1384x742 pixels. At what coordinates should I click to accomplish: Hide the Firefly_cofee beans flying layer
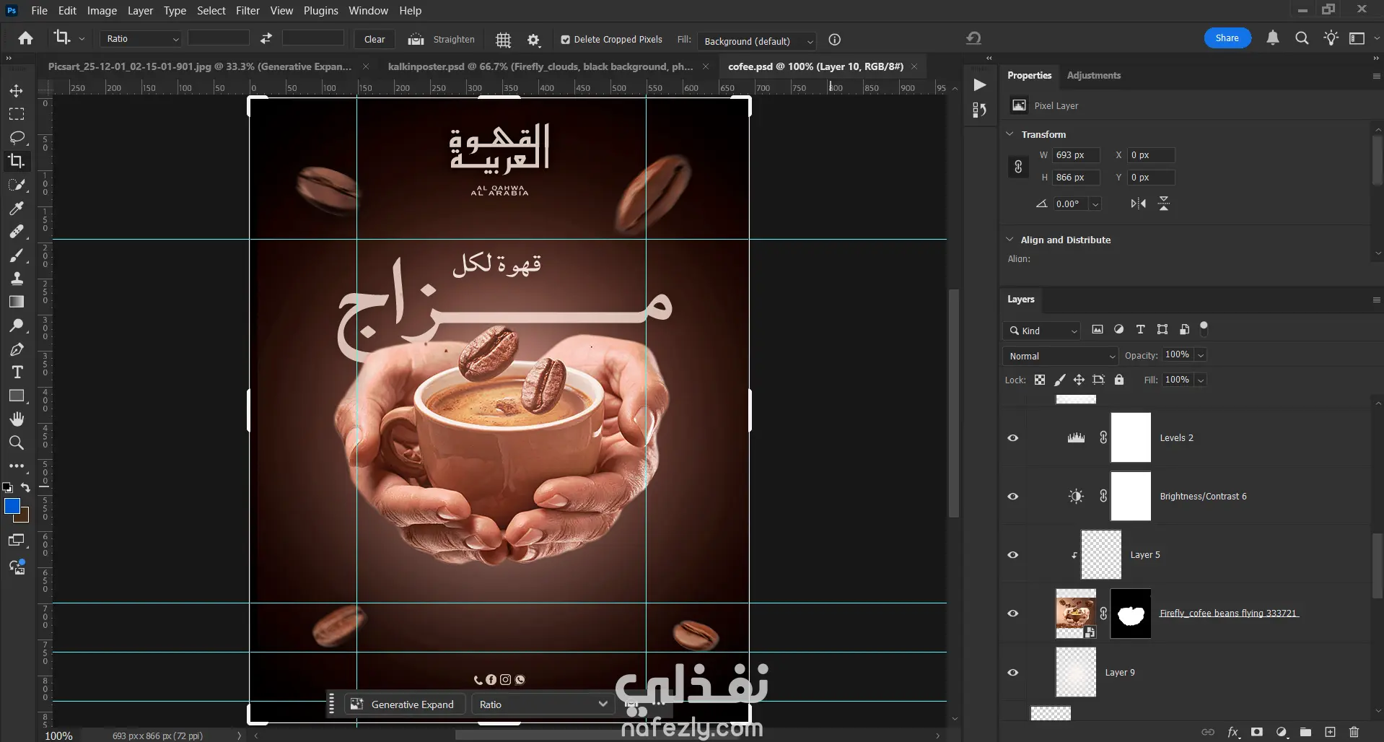point(1013,614)
